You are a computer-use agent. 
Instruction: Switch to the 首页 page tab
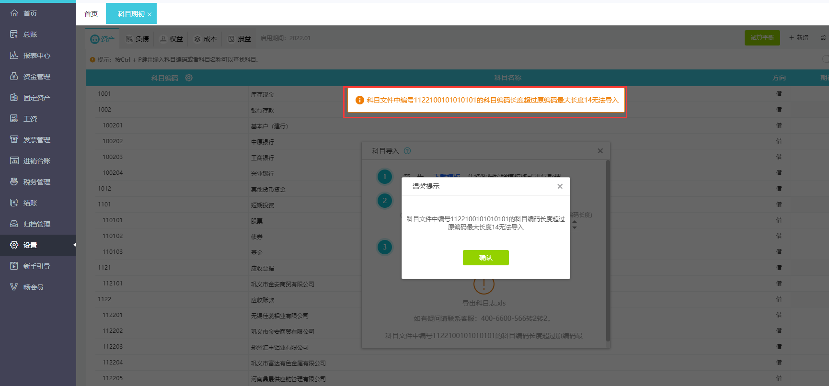(91, 14)
